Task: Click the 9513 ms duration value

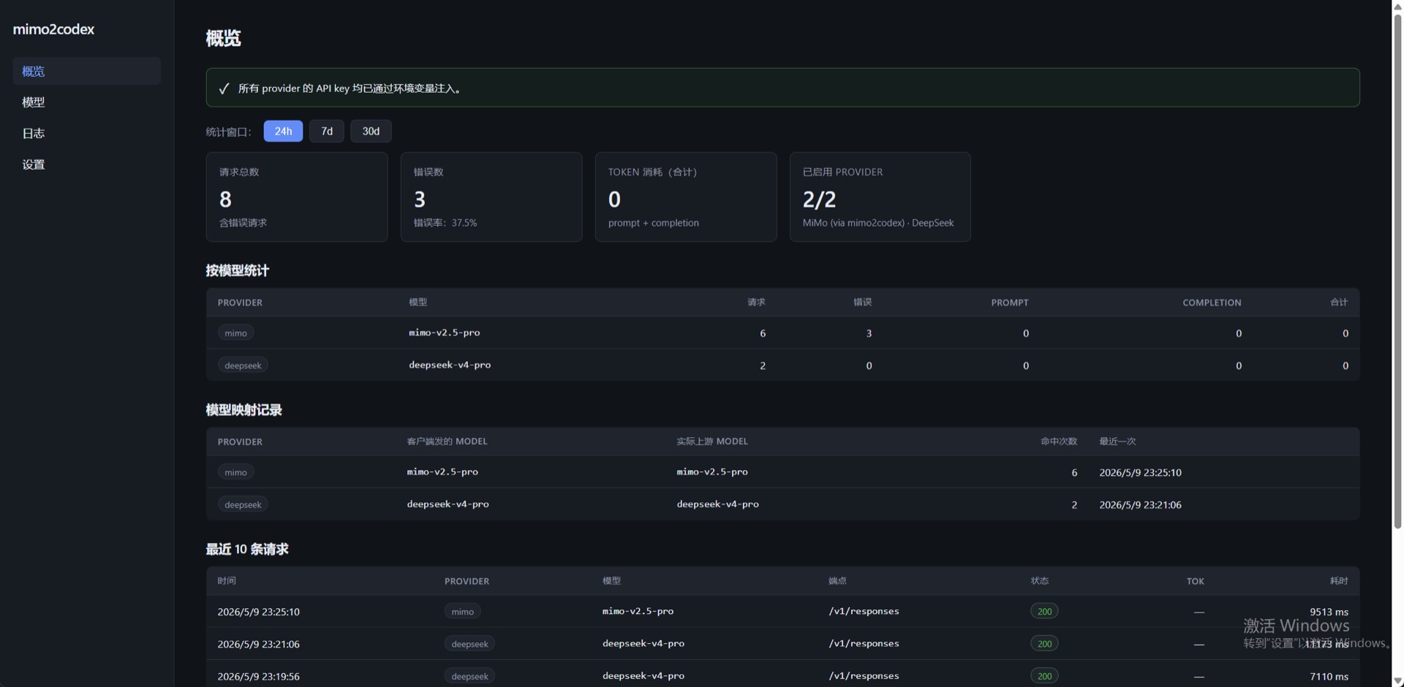Action: [x=1329, y=612]
